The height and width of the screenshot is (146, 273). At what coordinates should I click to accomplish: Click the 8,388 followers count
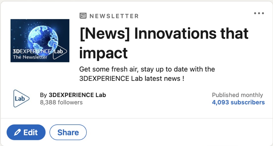[61, 102]
